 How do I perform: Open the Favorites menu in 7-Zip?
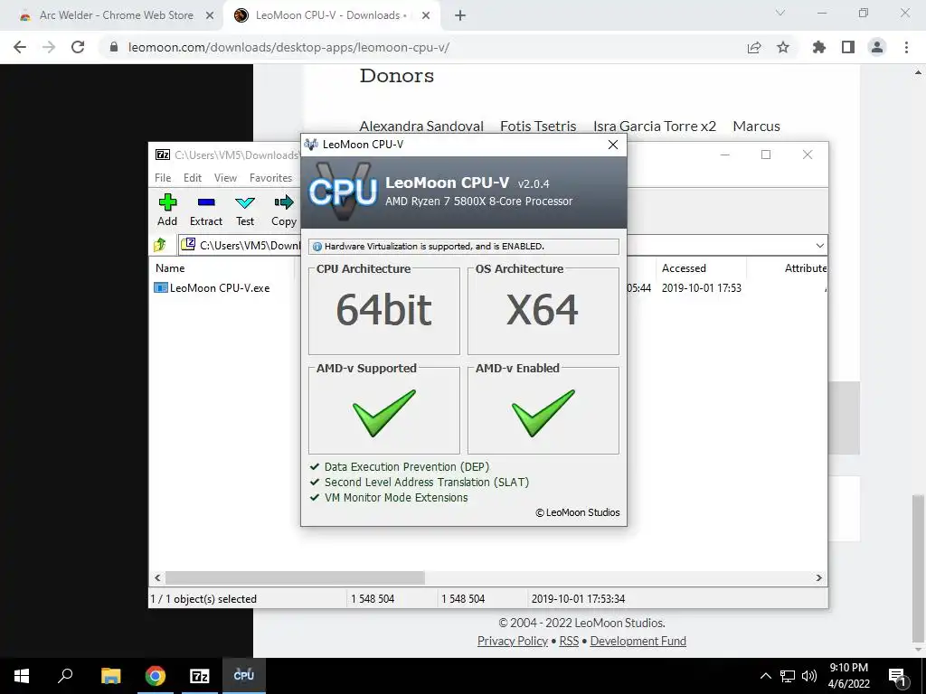pos(270,178)
